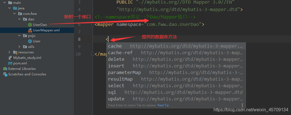Select UserDao in project tree
Image resolution: width=291 pixels, height=115 pixels.
coord(40,25)
